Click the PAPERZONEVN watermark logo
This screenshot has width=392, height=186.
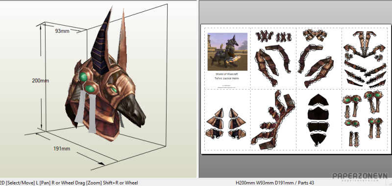360,177
